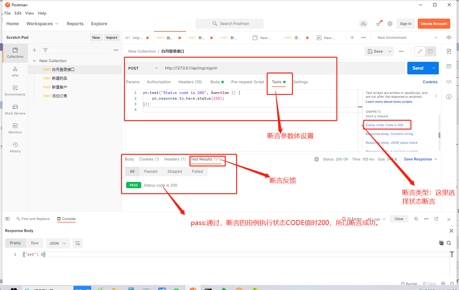Screen dimensions: 459x290
Task: Switch to the response Cookies (1) tab
Action: pos(149,159)
